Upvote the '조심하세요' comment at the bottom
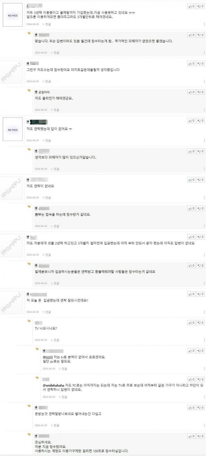206x456 pixels. 192,436
